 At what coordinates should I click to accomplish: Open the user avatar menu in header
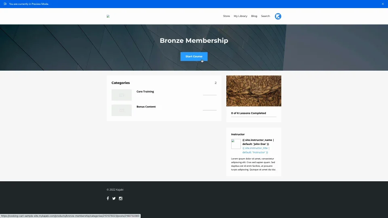(278, 16)
